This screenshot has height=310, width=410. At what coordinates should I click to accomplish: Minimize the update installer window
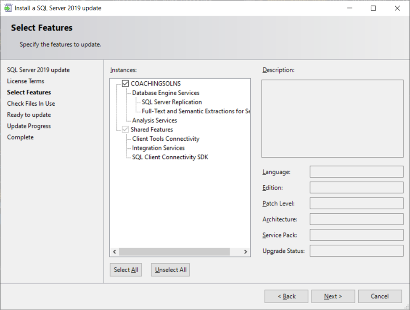click(x=349, y=8)
